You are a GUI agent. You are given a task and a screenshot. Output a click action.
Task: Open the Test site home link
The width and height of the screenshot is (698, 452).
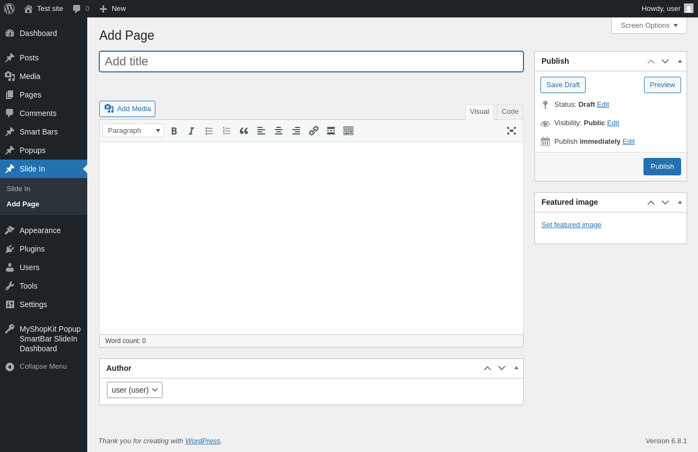pyautogui.click(x=44, y=9)
